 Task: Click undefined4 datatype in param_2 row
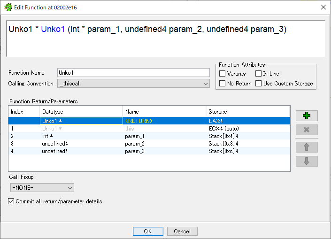[x=81, y=144]
